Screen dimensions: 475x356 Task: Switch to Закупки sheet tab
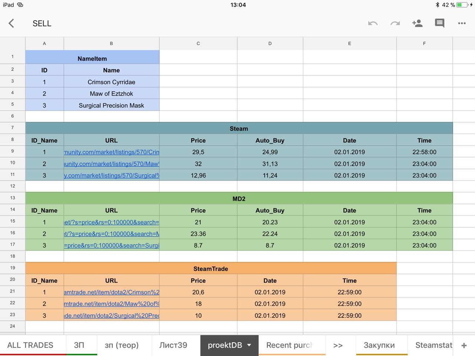(x=379, y=345)
